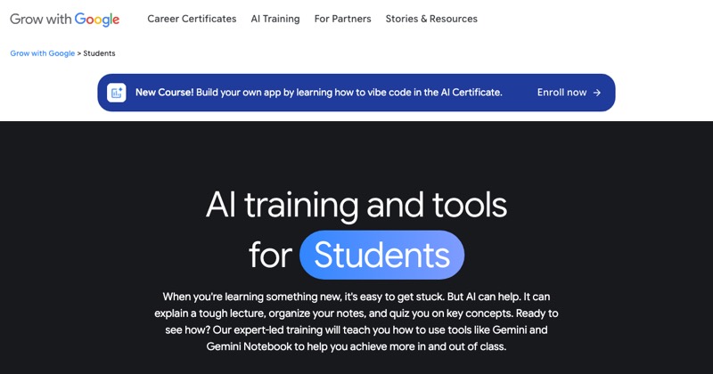This screenshot has width=713, height=374.
Task: Click the Grow with Google logo
Action: (x=64, y=19)
